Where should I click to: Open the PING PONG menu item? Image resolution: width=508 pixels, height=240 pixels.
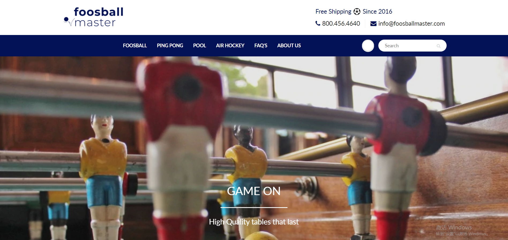pyautogui.click(x=170, y=45)
